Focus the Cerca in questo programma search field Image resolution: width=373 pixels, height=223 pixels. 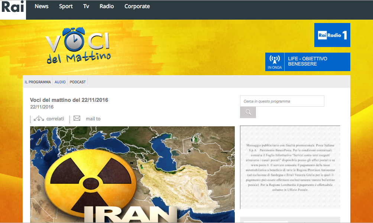pos(282,101)
